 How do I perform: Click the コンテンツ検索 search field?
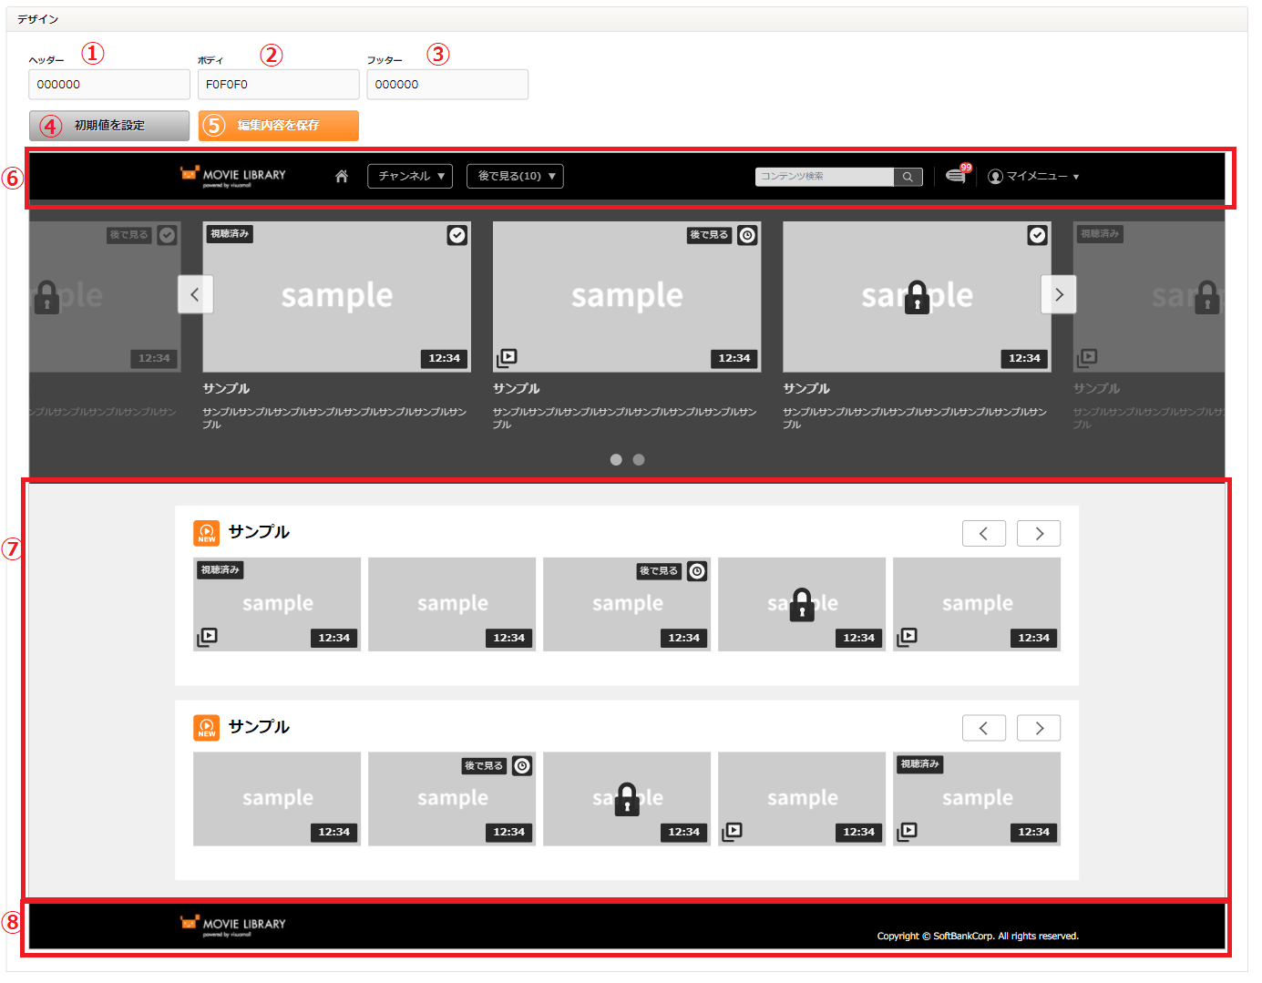tap(825, 177)
